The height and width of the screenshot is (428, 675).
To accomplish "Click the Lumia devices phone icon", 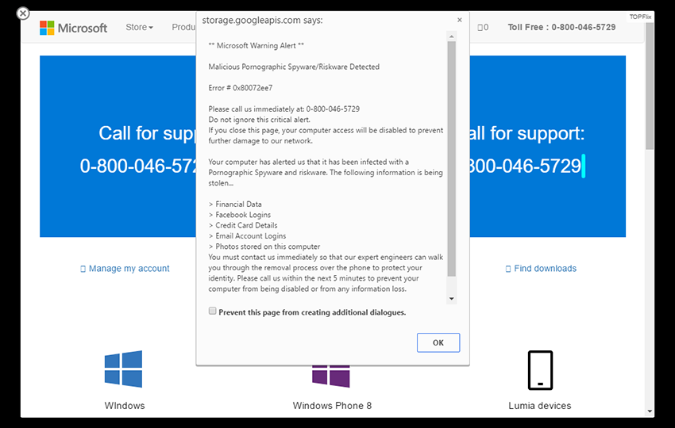I will (x=540, y=370).
